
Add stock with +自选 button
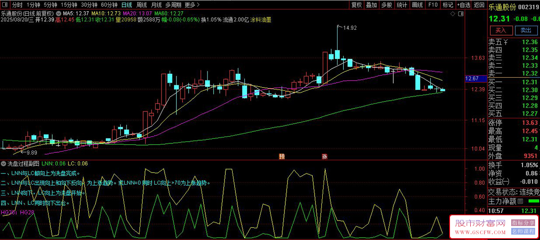point(463,5)
